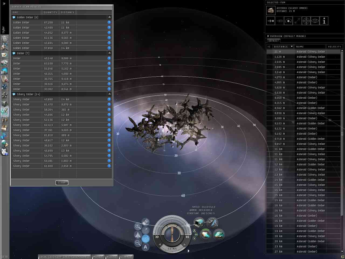The width and height of the screenshot is (345, 259).
Task: Activate the top-right mining laser module
Action: 212,223
